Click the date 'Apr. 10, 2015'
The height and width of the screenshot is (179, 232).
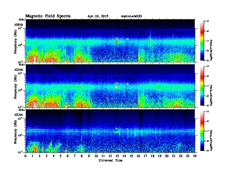click(98, 16)
